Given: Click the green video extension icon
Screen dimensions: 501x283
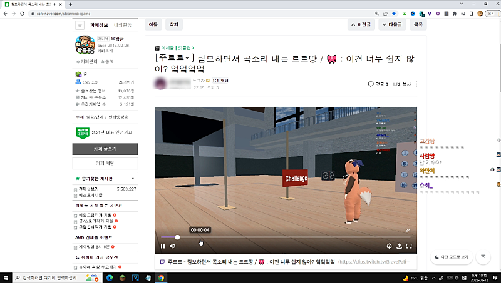Looking at the screenshot, I should pyautogui.click(x=404, y=14).
